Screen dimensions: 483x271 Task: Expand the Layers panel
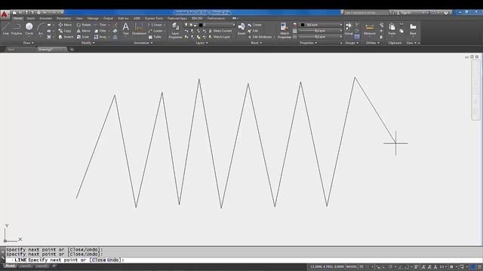[202, 43]
